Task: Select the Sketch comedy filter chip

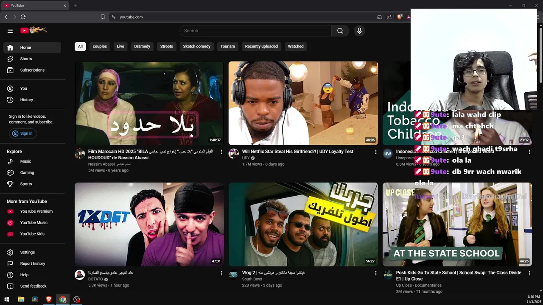Action: click(197, 47)
